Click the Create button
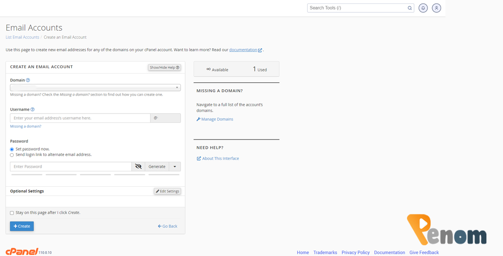503x256 pixels. click(x=22, y=226)
